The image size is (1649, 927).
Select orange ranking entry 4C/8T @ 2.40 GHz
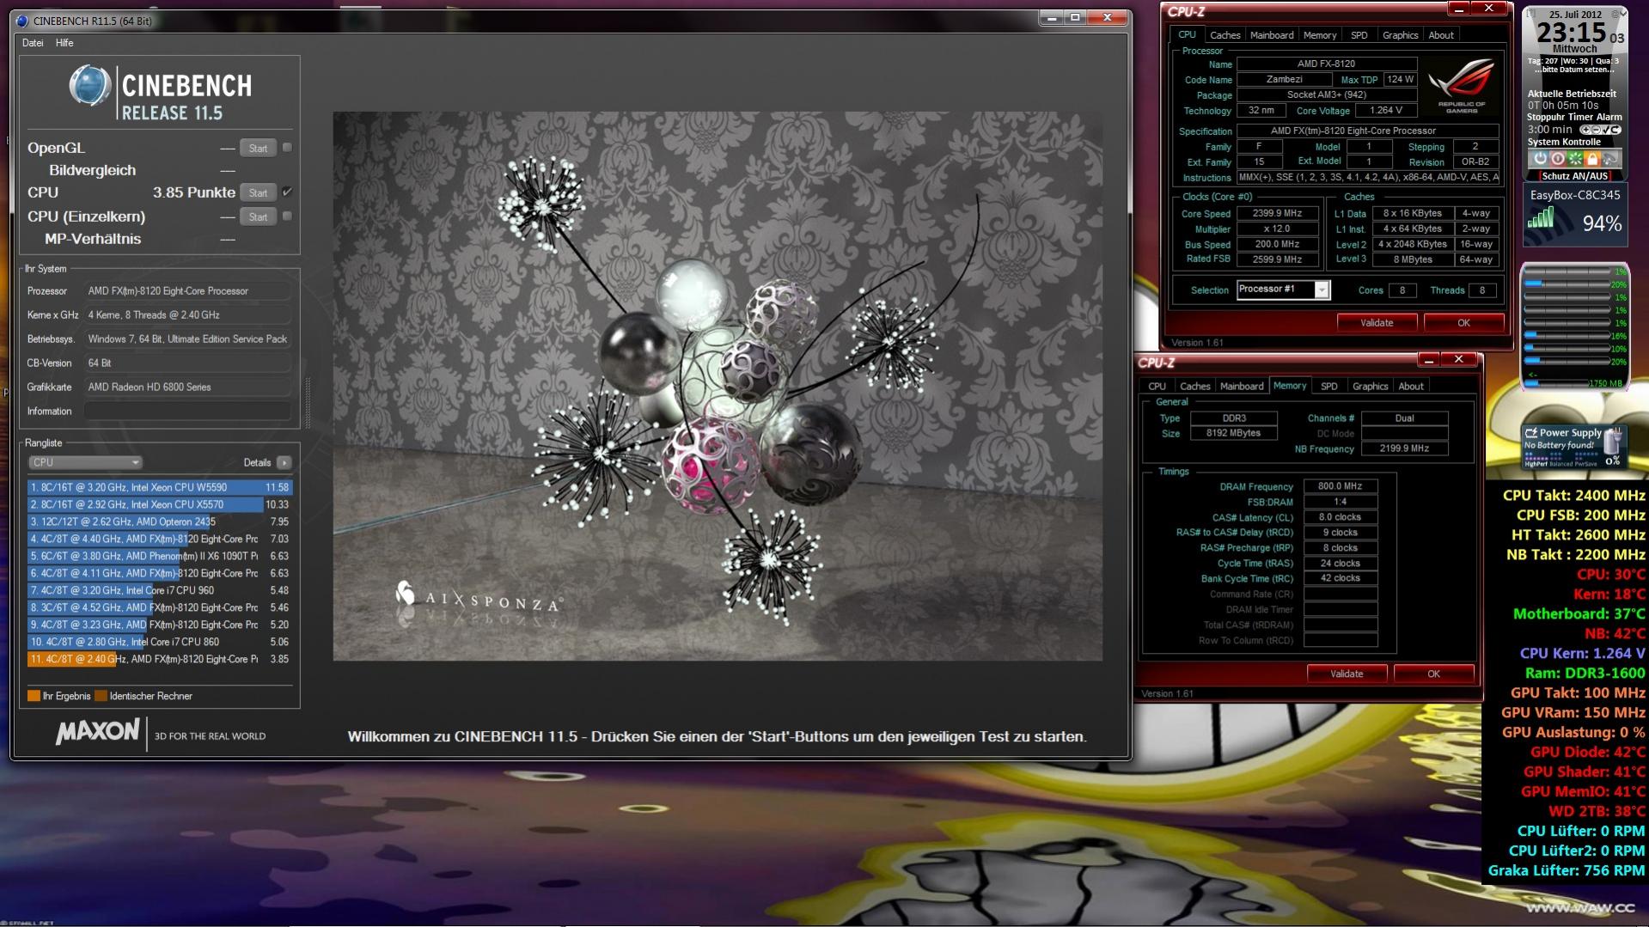(x=160, y=659)
